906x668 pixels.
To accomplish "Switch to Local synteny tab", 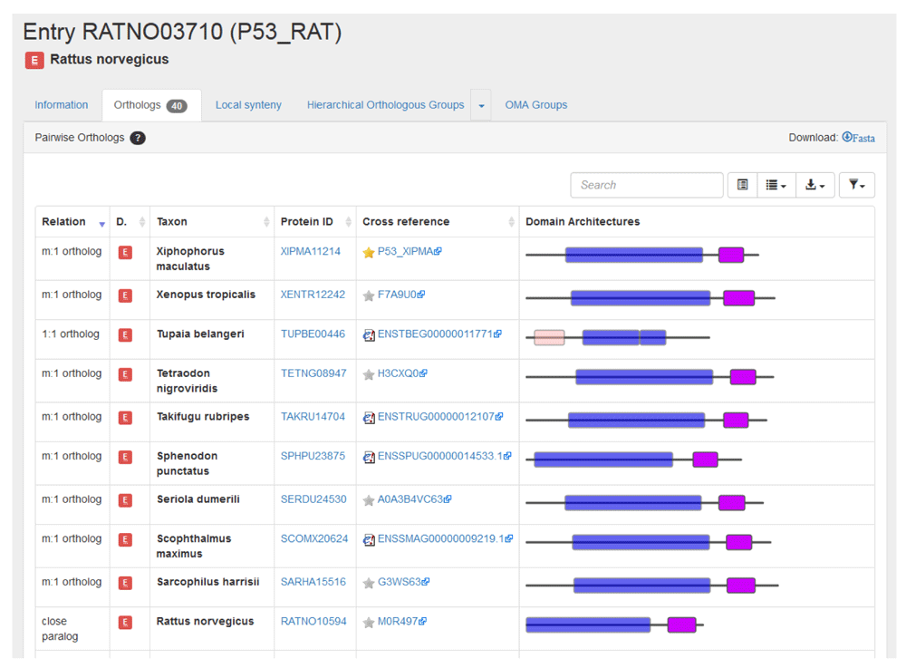I will (248, 105).
